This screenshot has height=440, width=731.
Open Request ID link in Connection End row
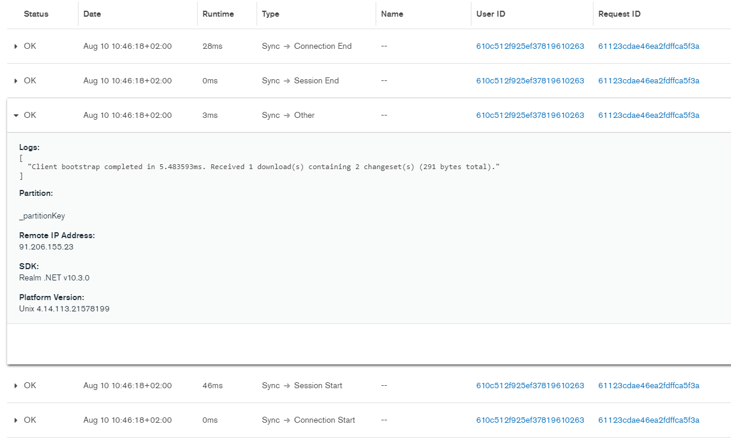tap(648, 46)
